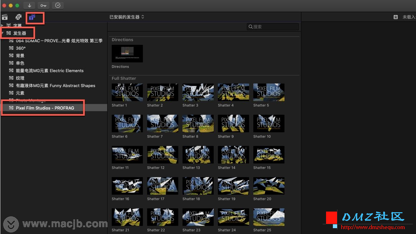
Task: Open the 已安装的发生器 popup menu
Action: [x=127, y=17]
